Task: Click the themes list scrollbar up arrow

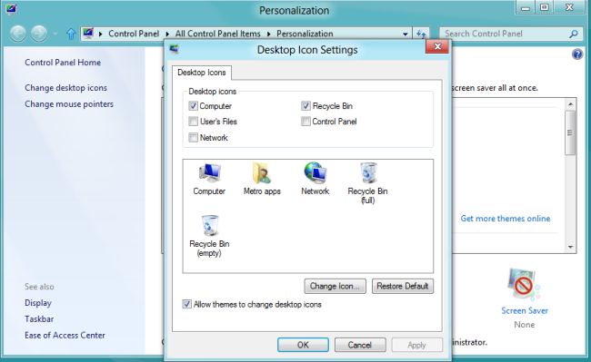Action: point(570,104)
